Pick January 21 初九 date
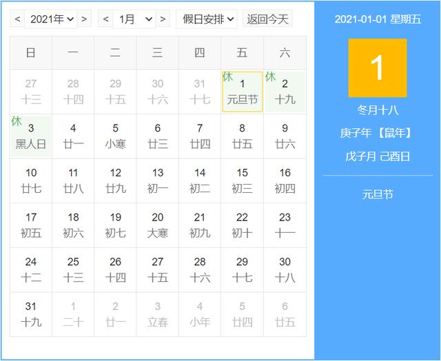The image size is (441, 361). [x=200, y=225]
